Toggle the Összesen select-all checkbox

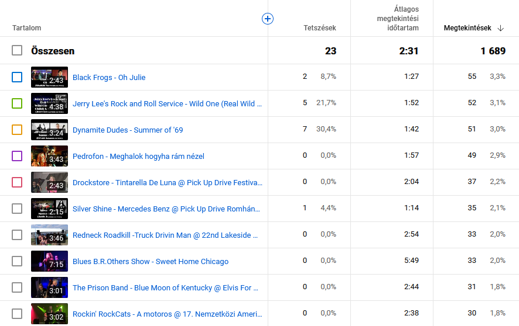[17, 51]
